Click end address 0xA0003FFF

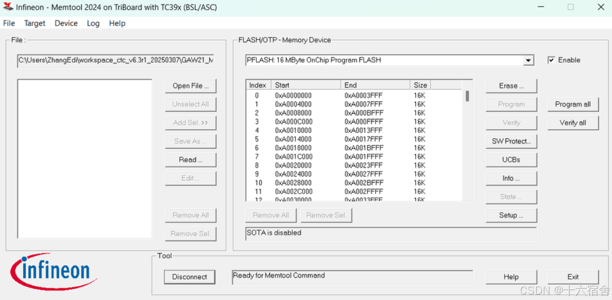click(x=364, y=96)
